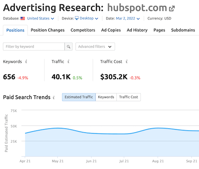Switch to the Position Changes tab
The width and height of the screenshot is (199, 169).
[48, 30]
